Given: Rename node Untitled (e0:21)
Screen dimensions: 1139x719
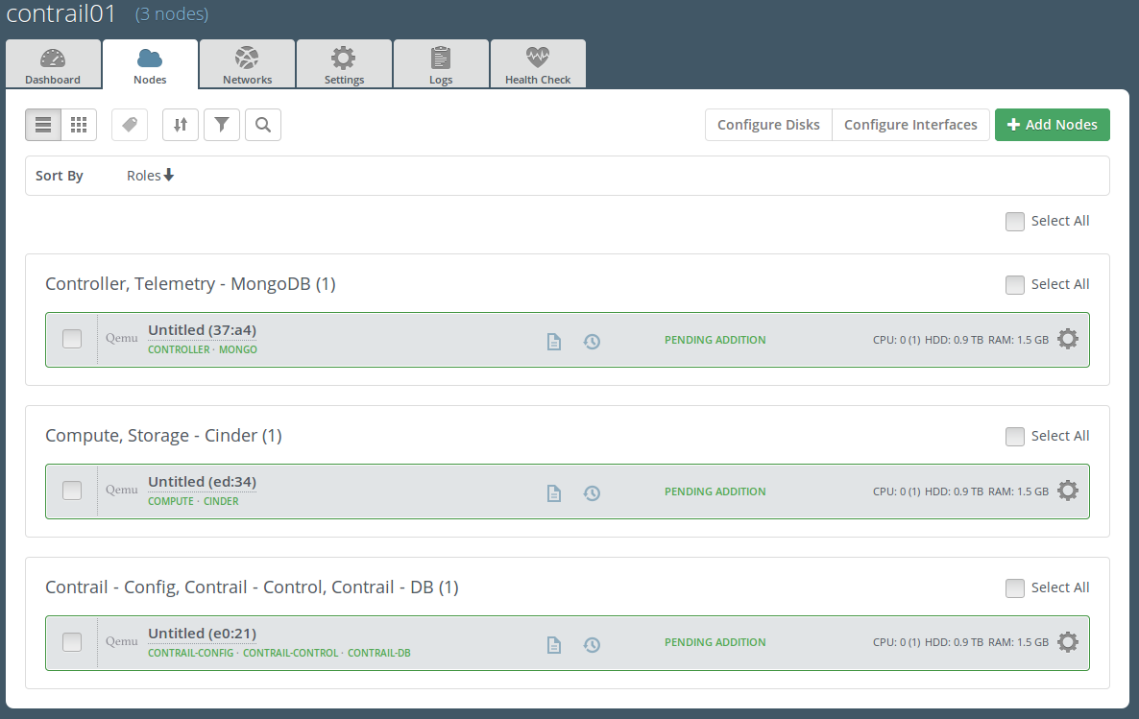Looking at the screenshot, I should click(202, 634).
